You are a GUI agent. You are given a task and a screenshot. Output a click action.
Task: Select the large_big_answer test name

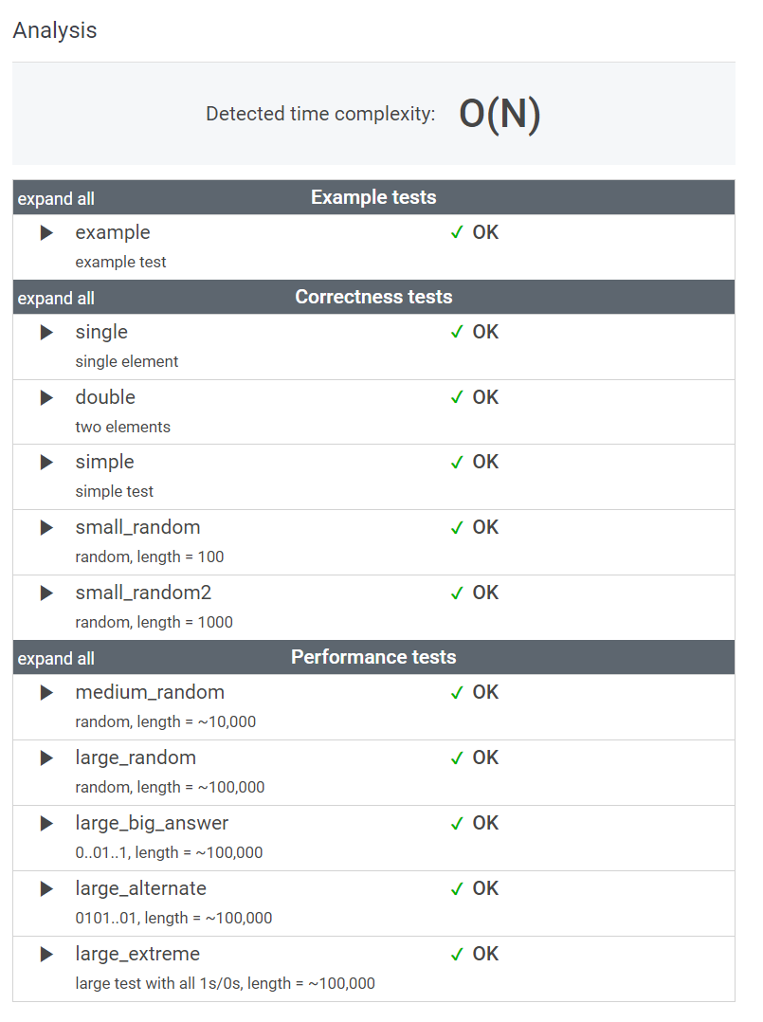click(x=152, y=823)
